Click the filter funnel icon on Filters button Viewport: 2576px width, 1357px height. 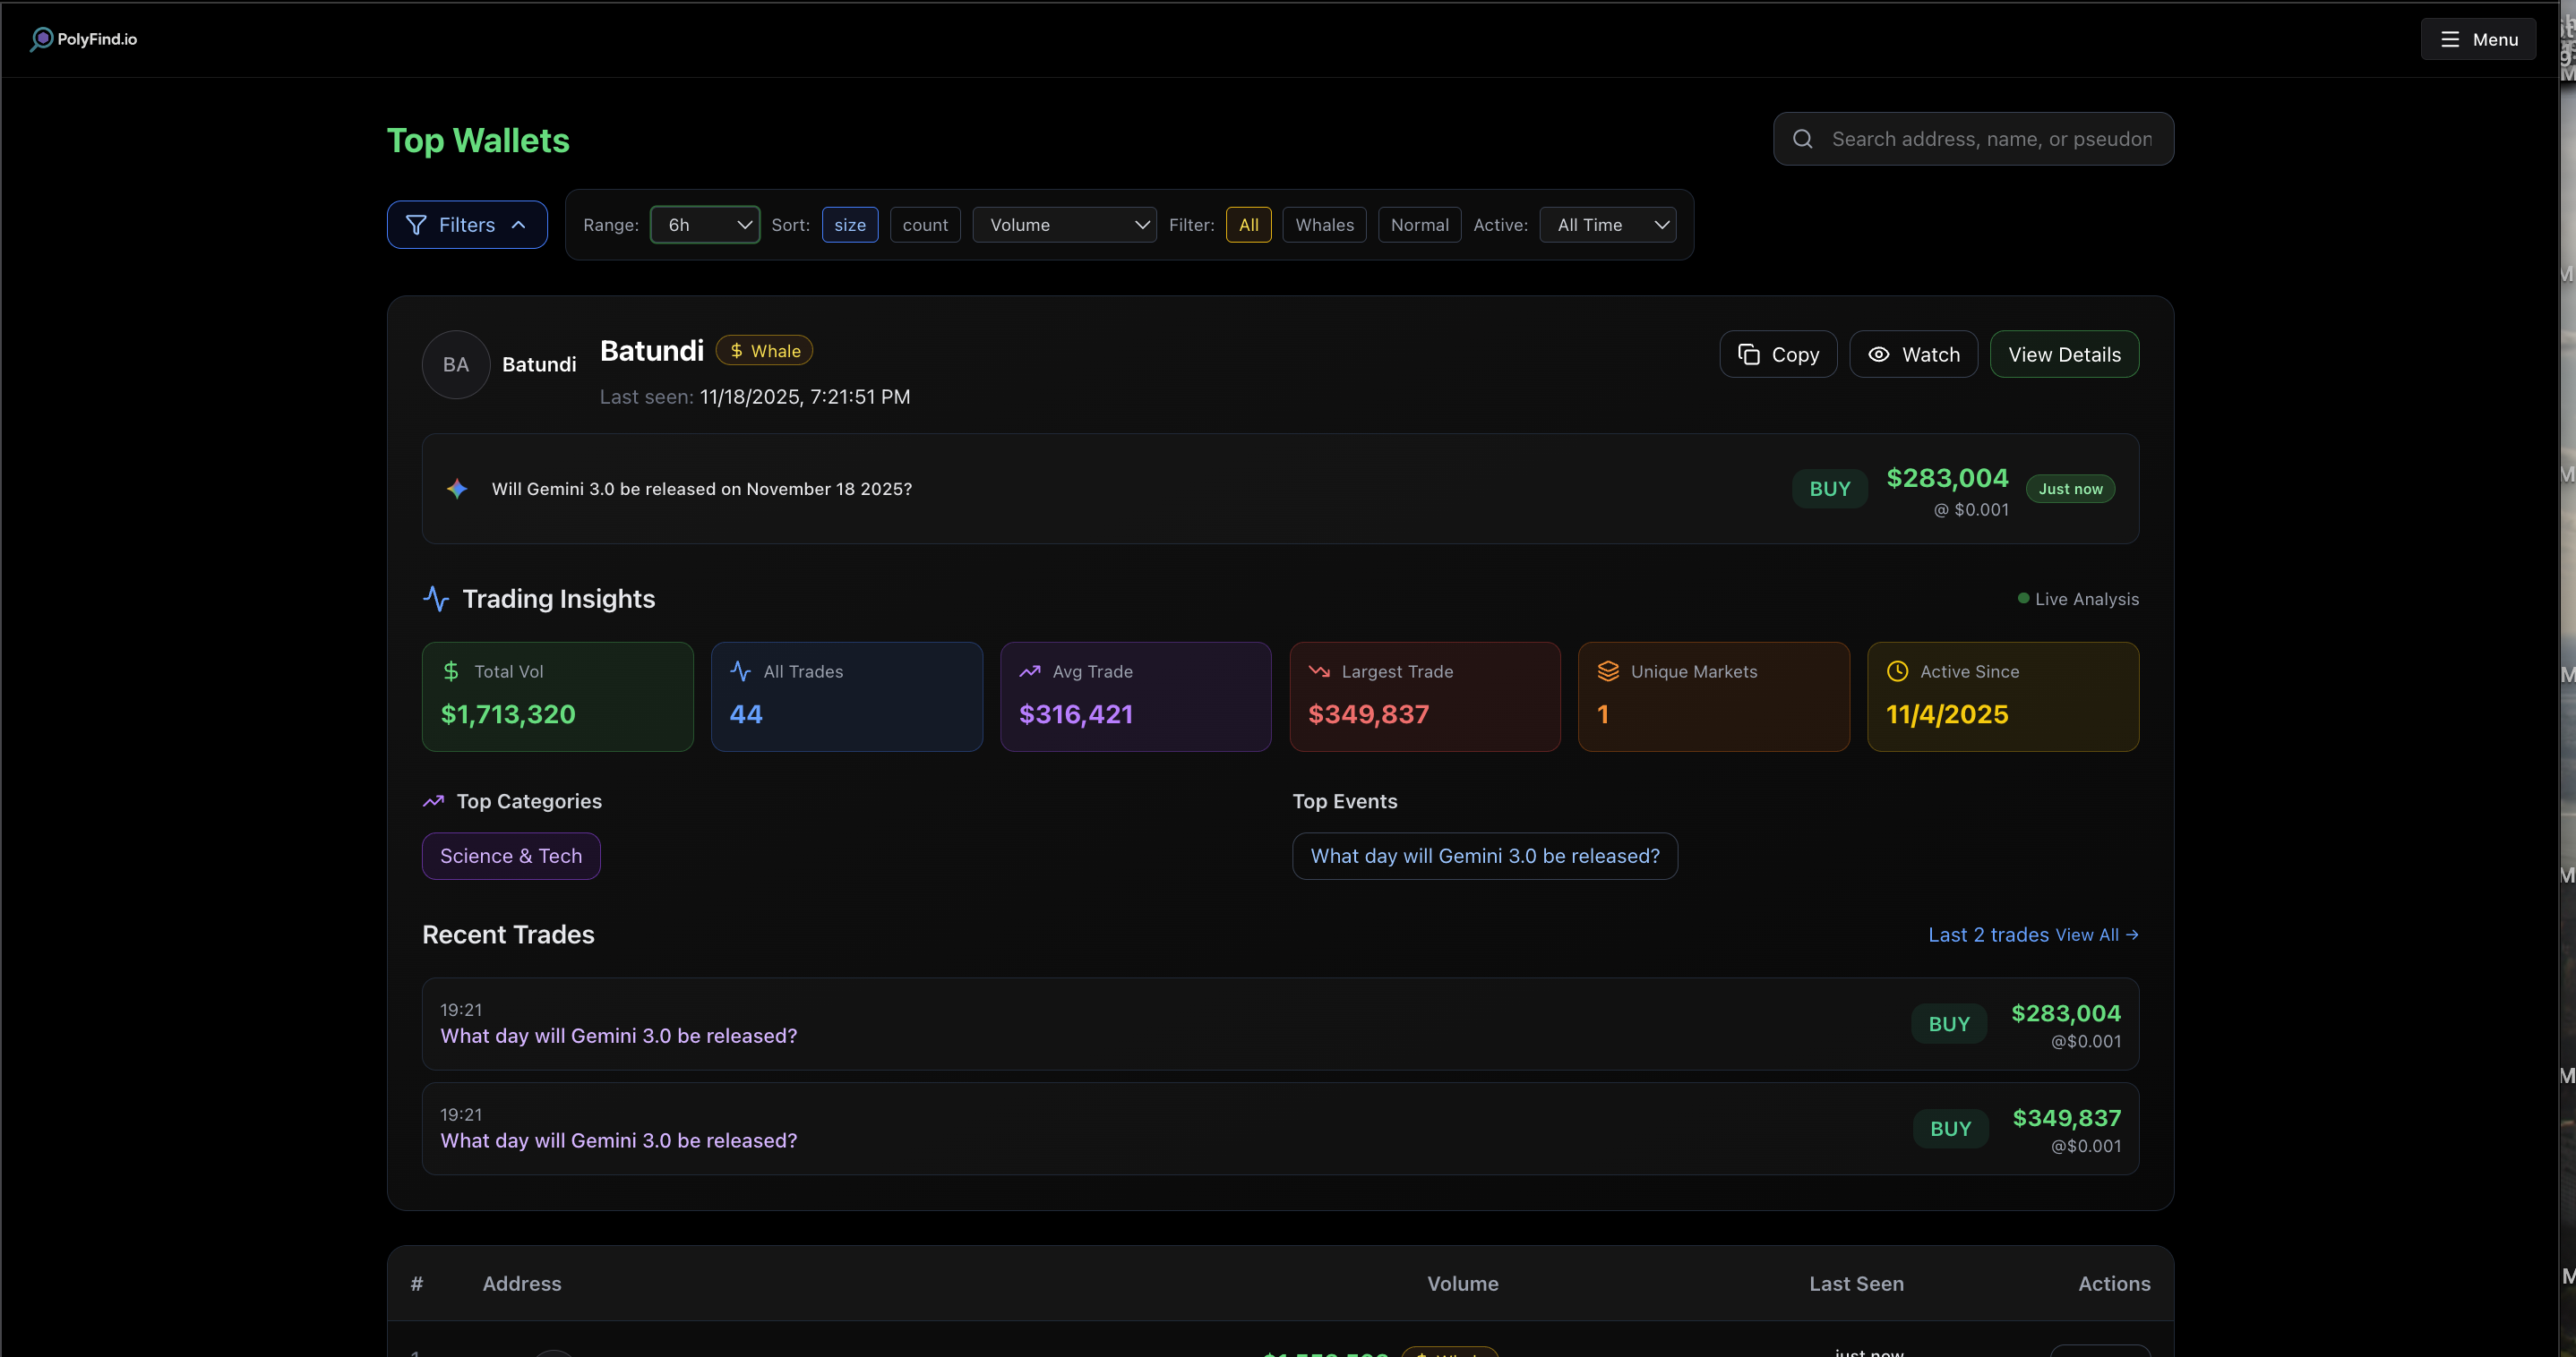pyautogui.click(x=419, y=225)
